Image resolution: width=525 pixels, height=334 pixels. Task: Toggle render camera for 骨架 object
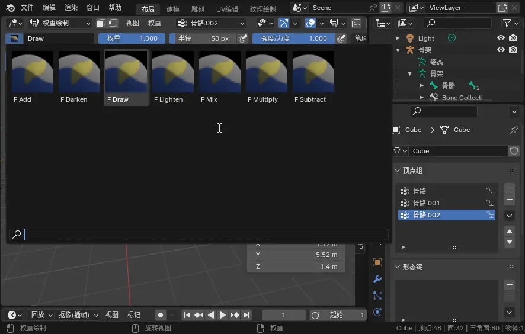coord(513,50)
